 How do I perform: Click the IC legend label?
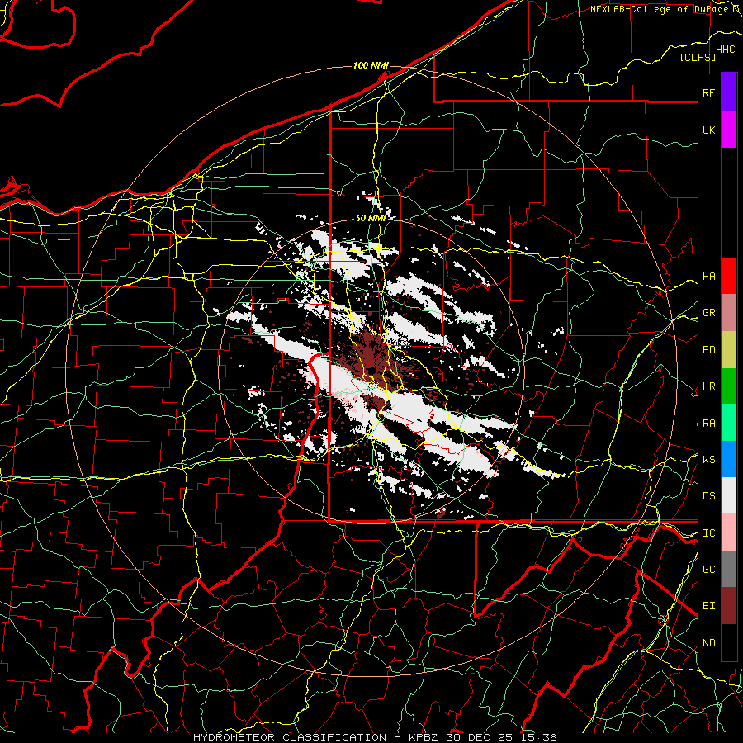708,533
